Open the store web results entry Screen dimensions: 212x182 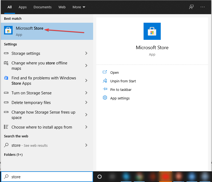point(30,145)
